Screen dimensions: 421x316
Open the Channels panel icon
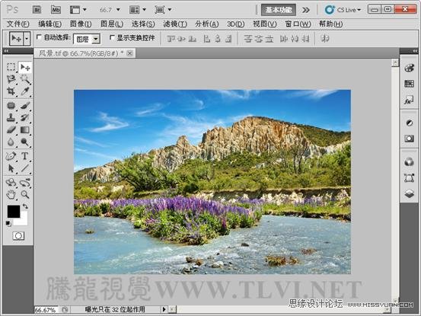click(409, 162)
